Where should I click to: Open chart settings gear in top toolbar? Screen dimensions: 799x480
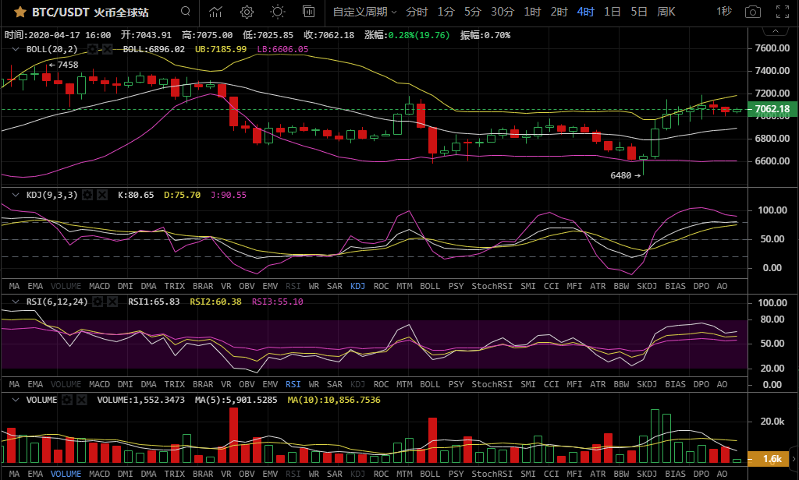pyautogui.click(x=247, y=12)
